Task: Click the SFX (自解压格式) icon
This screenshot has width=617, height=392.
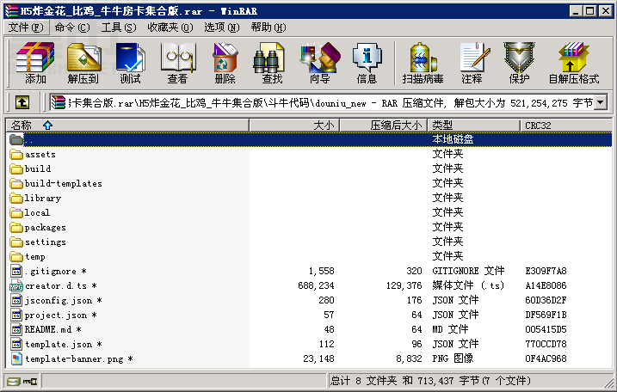Action: pyautogui.click(x=574, y=63)
